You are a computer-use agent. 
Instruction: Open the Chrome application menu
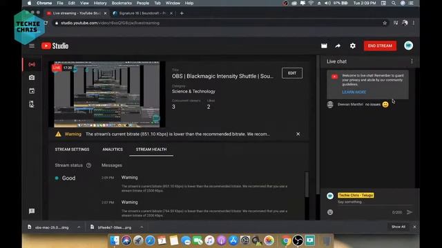44,3
